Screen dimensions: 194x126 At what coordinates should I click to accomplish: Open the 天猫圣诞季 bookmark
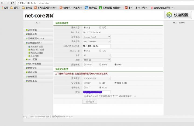tap(46, 8)
